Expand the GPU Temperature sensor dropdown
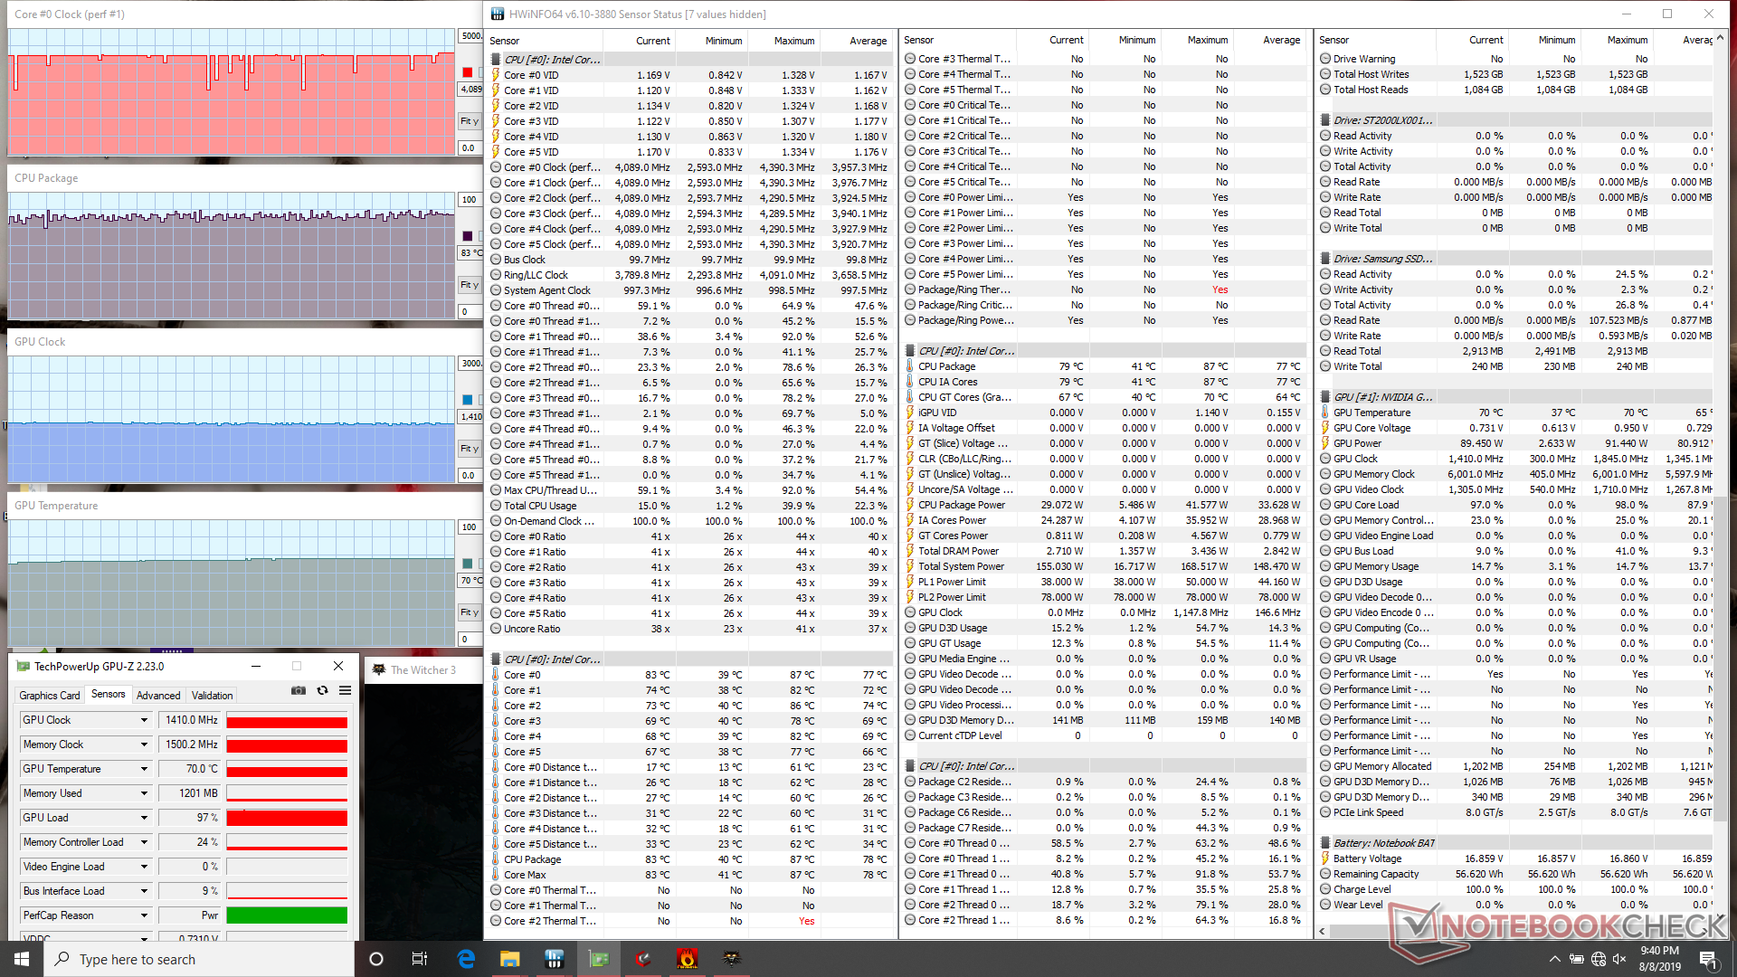The image size is (1737, 977). point(144,769)
